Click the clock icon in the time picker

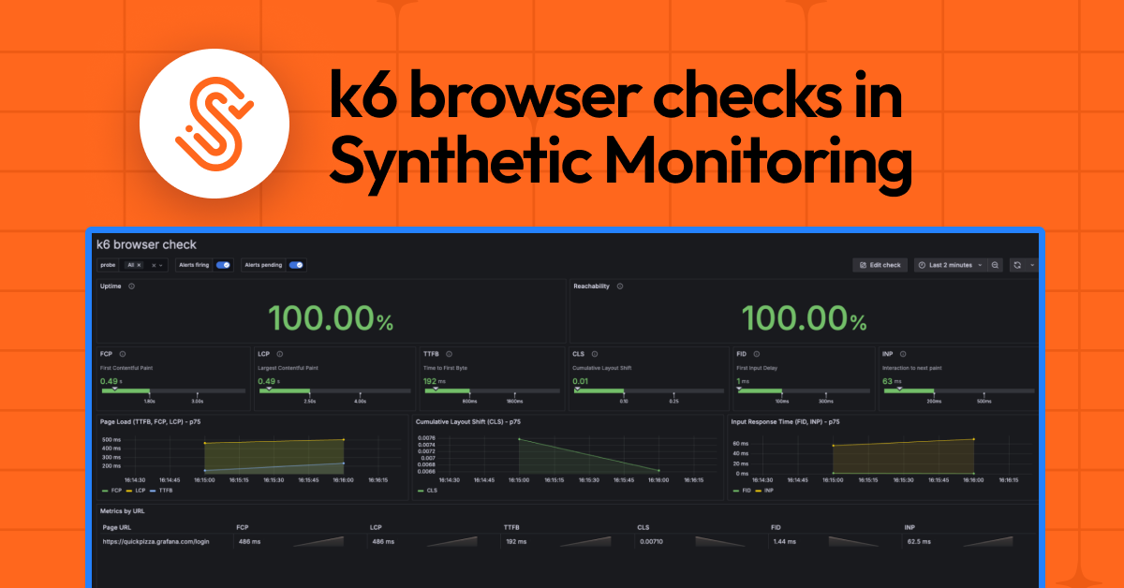tap(922, 265)
